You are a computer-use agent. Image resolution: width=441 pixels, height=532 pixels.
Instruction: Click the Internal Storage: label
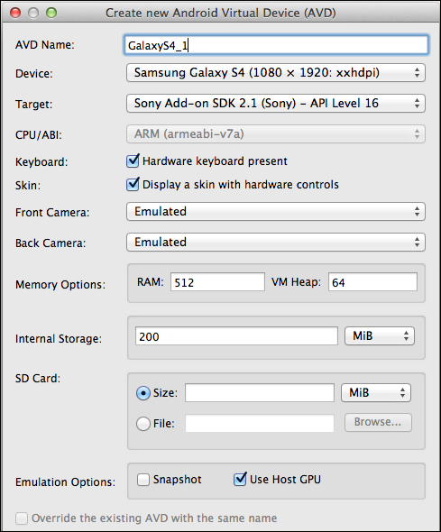tap(59, 339)
